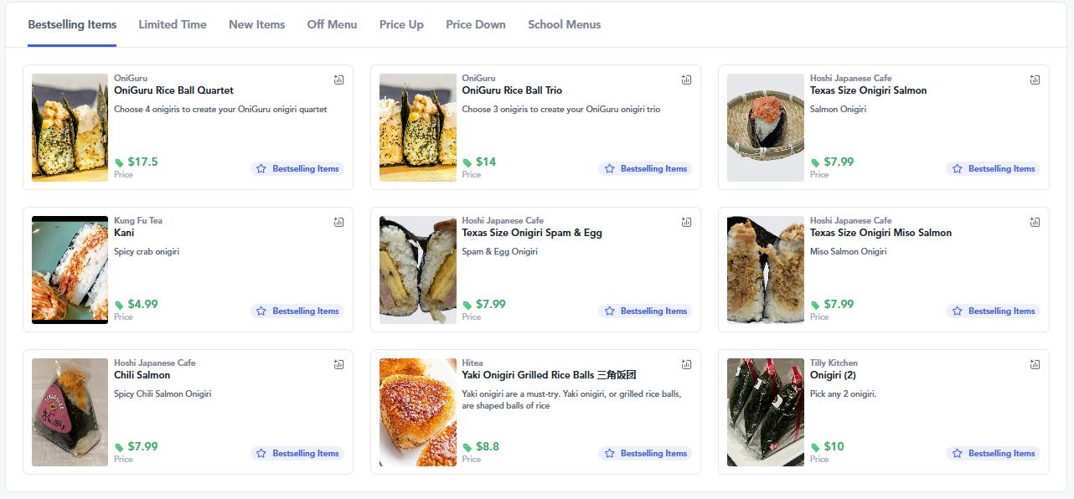Click the Yaki Onigiri grilled rice balls photo
Image resolution: width=1074 pixels, height=499 pixels.
pos(417,412)
